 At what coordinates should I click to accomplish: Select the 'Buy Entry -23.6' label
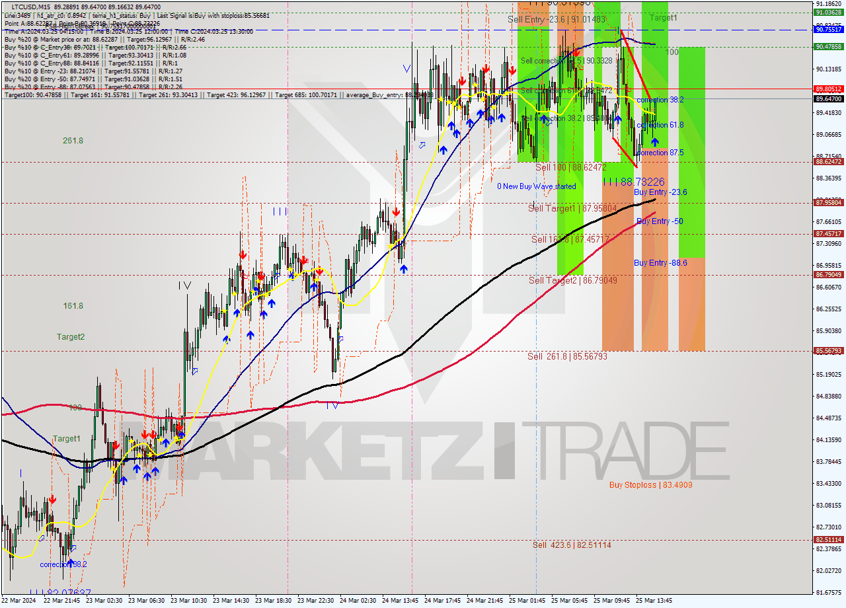pyautogui.click(x=660, y=192)
